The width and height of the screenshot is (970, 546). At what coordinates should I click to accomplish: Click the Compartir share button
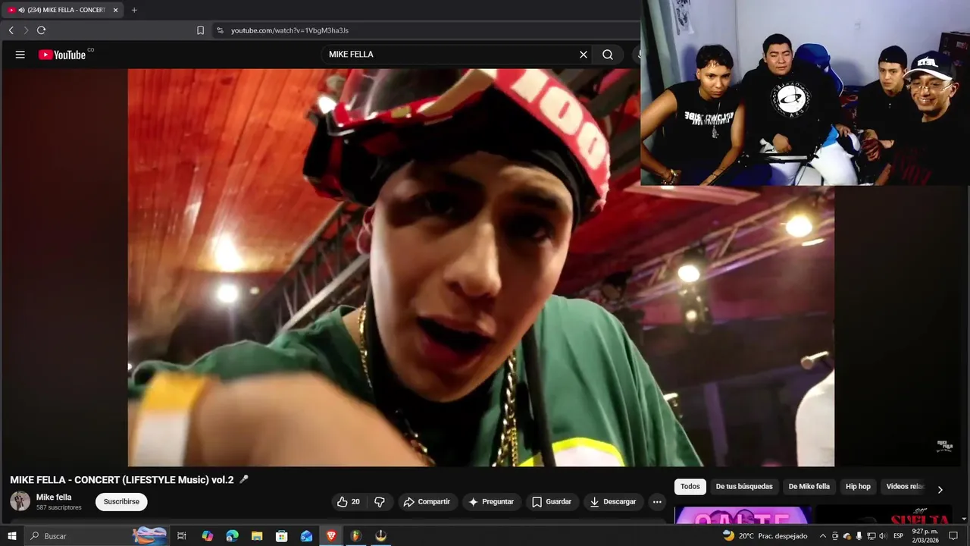click(x=427, y=501)
